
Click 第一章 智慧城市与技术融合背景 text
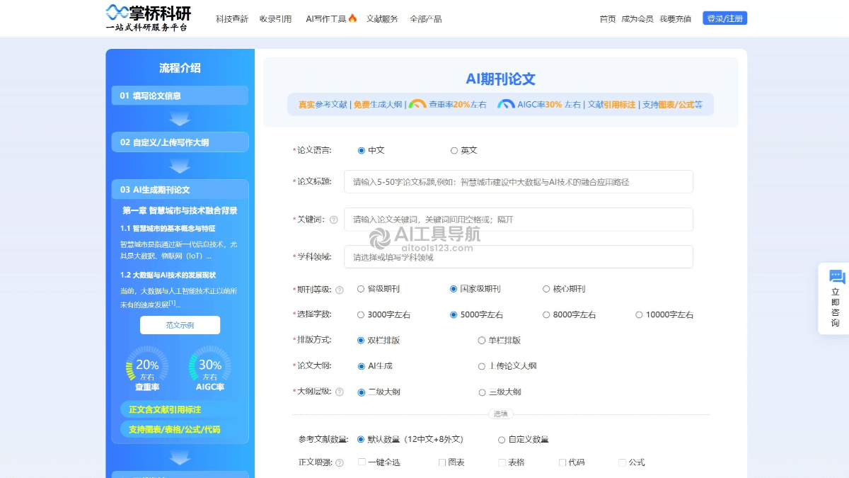(x=180, y=210)
